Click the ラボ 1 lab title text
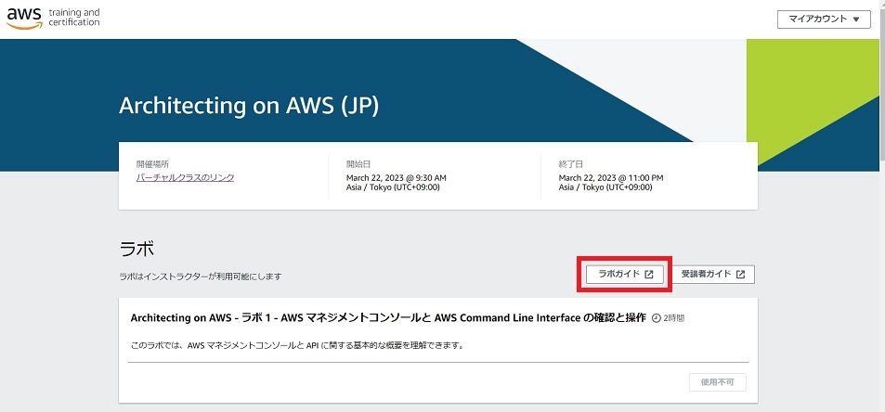The image size is (885, 412). coord(387,317)
